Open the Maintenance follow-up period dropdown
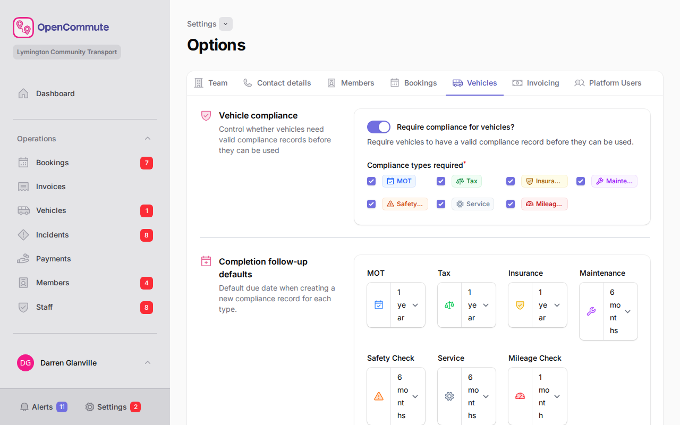 [620, 311]
